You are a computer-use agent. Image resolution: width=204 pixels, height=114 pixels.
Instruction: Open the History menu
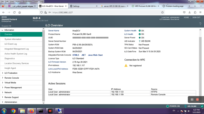pos(18,1)
